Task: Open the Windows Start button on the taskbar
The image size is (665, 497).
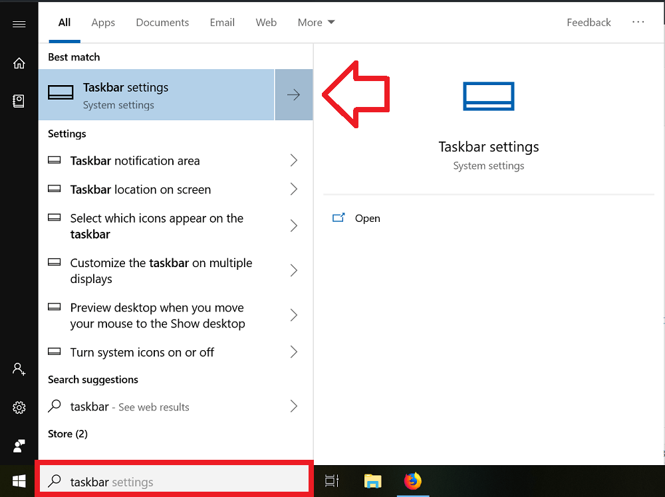Action: 19,480
